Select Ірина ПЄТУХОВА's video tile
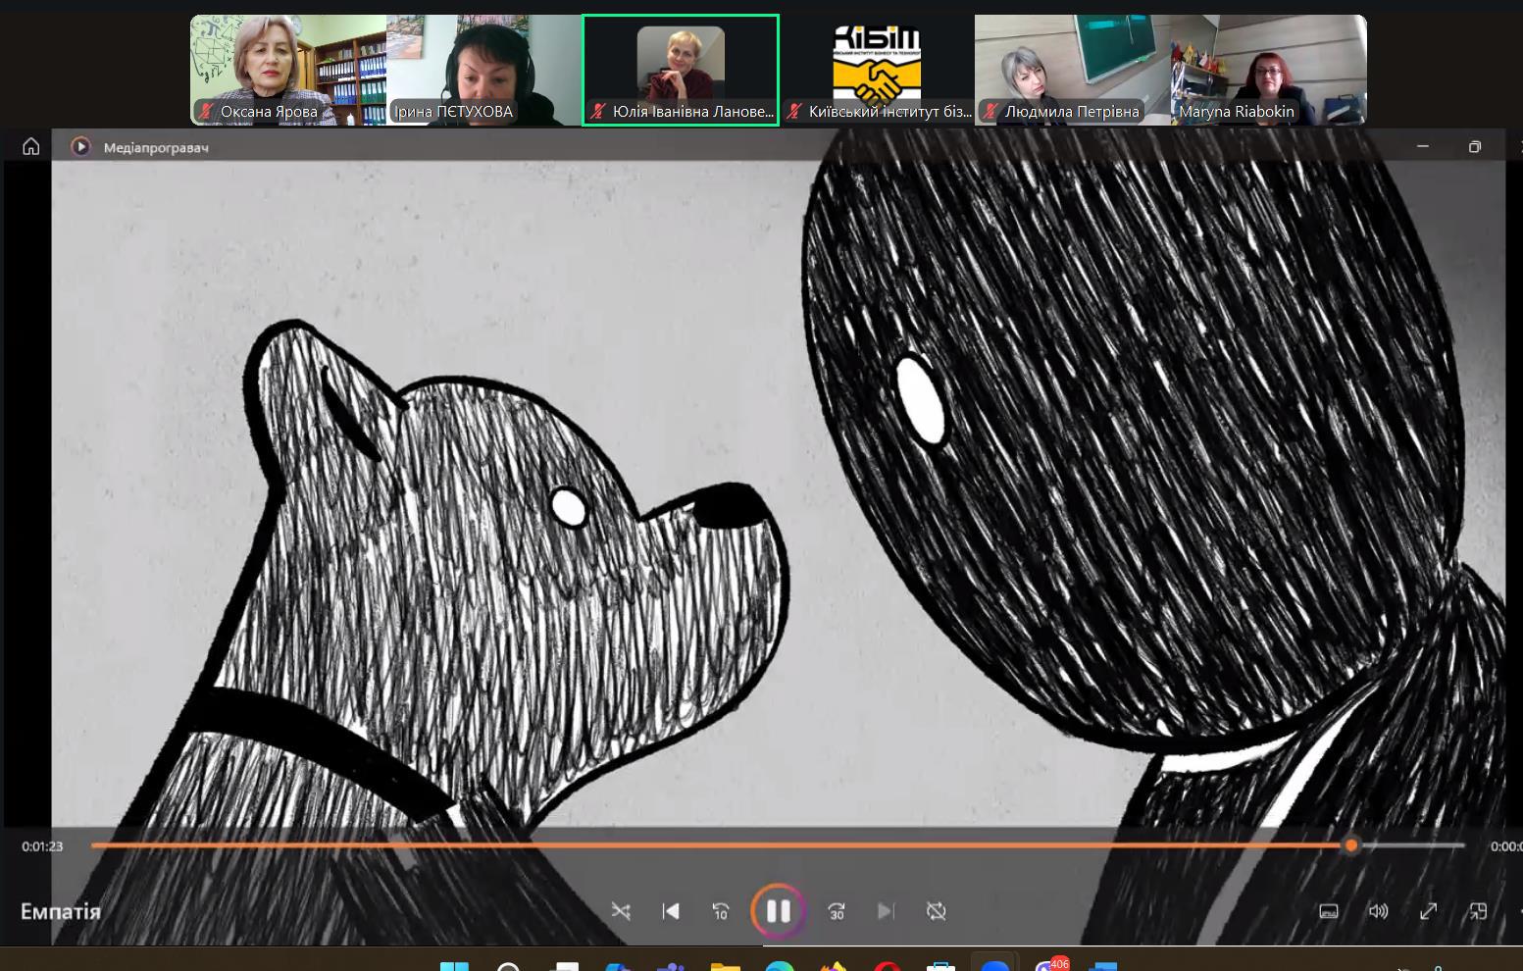This screenshot has width=1523, height=971. [x=483, y=70]
